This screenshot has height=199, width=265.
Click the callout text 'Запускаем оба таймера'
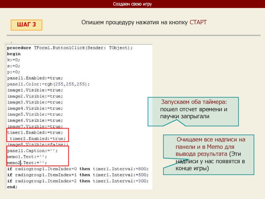coord(193,102)
